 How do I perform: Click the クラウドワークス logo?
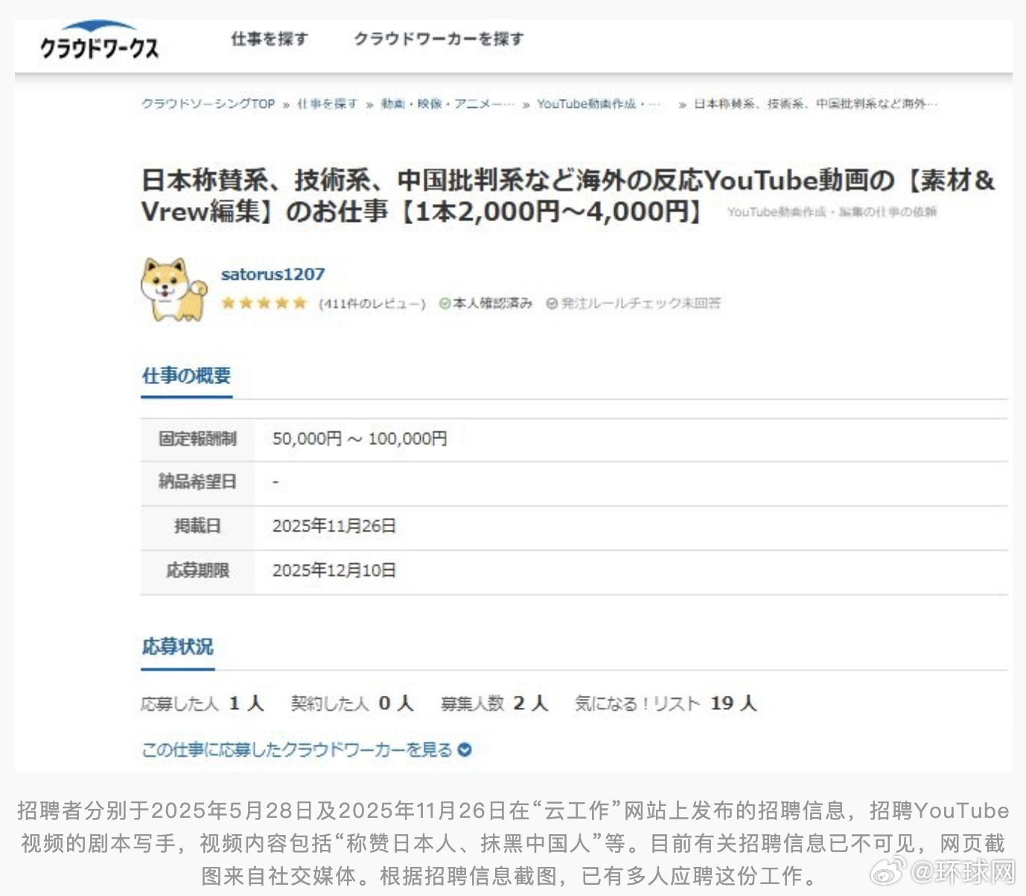coord(99,42)
